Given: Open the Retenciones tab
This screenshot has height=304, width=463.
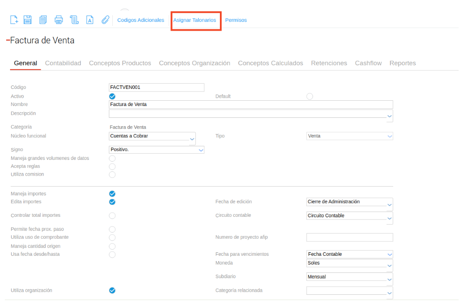Looking at the screenshot, I should point(329,63).
